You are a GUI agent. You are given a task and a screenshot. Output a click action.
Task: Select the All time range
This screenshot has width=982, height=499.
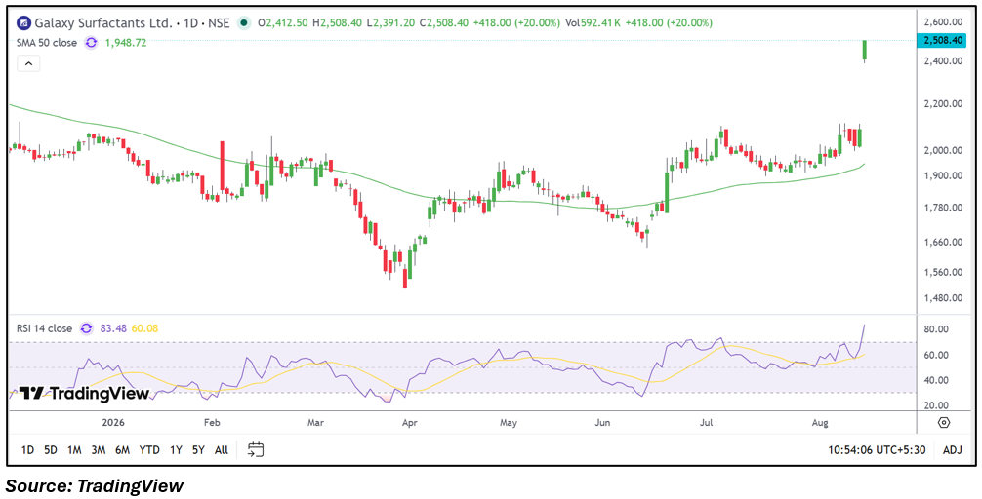coord(221,449)
